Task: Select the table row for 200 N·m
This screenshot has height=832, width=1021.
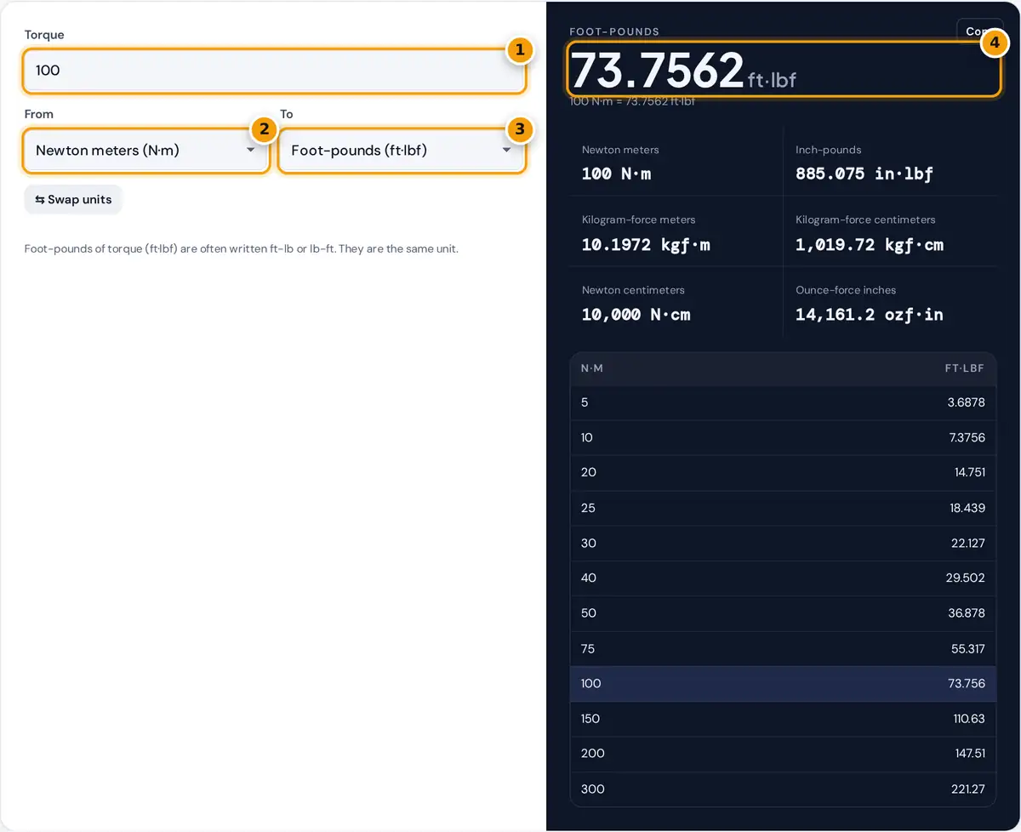Action: [x=783, y=754]
